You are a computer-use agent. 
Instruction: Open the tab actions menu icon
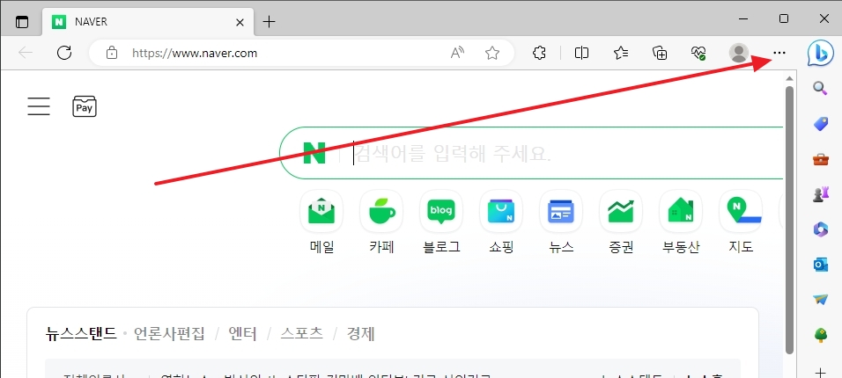click(21, 21)
